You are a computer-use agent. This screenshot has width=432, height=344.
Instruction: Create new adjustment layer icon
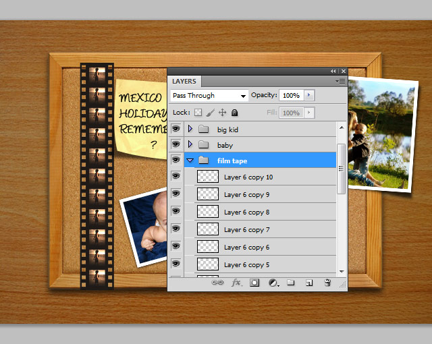[273, 283]
